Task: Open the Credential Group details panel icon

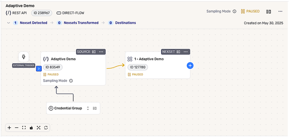Action: click(95, 108)
